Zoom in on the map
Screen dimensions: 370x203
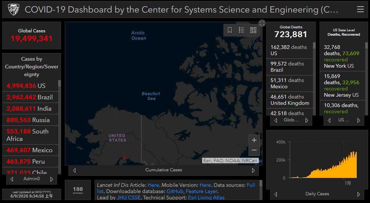tap(254, 140)
